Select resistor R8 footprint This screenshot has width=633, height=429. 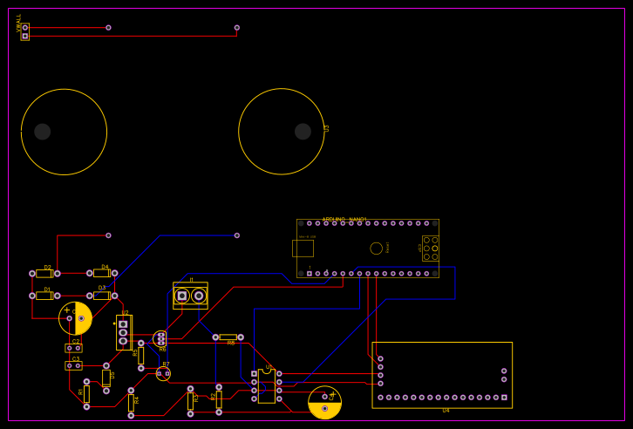[x=228, y=337]
